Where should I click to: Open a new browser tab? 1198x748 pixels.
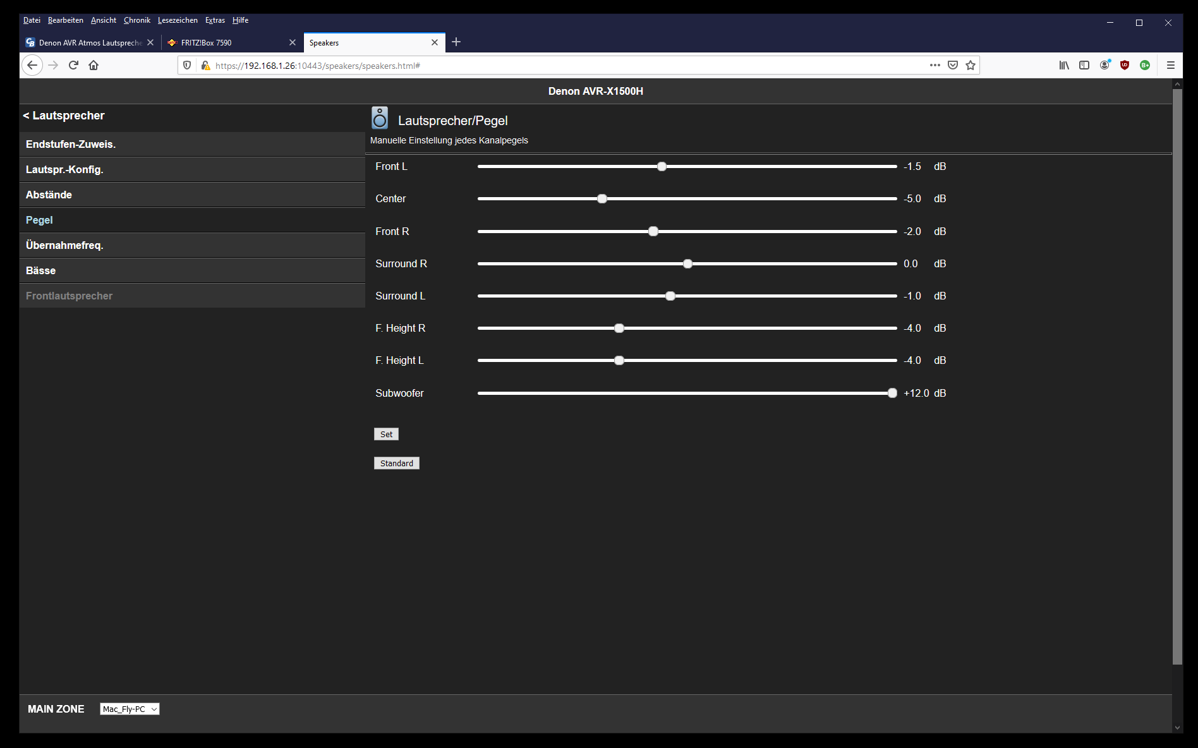click(456, 42)
